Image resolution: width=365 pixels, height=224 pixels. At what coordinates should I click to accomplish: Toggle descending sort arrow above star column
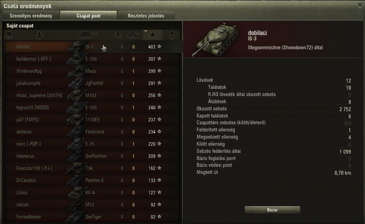pyautogui.click(x=145, y=31)
